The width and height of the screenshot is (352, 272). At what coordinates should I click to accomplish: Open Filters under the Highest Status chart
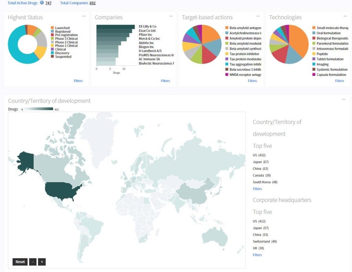[78, 81]
